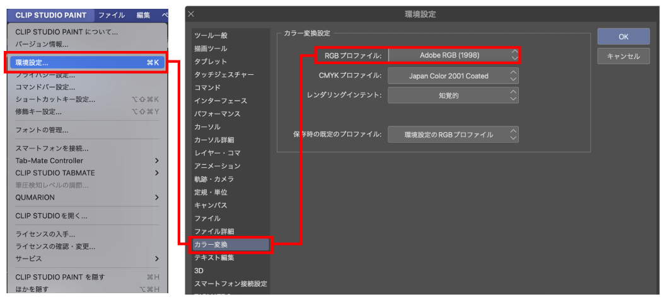This screenshot has width=662, height=302.
Task: Select ほかを隠す menu item
Action: click(88, 289)
